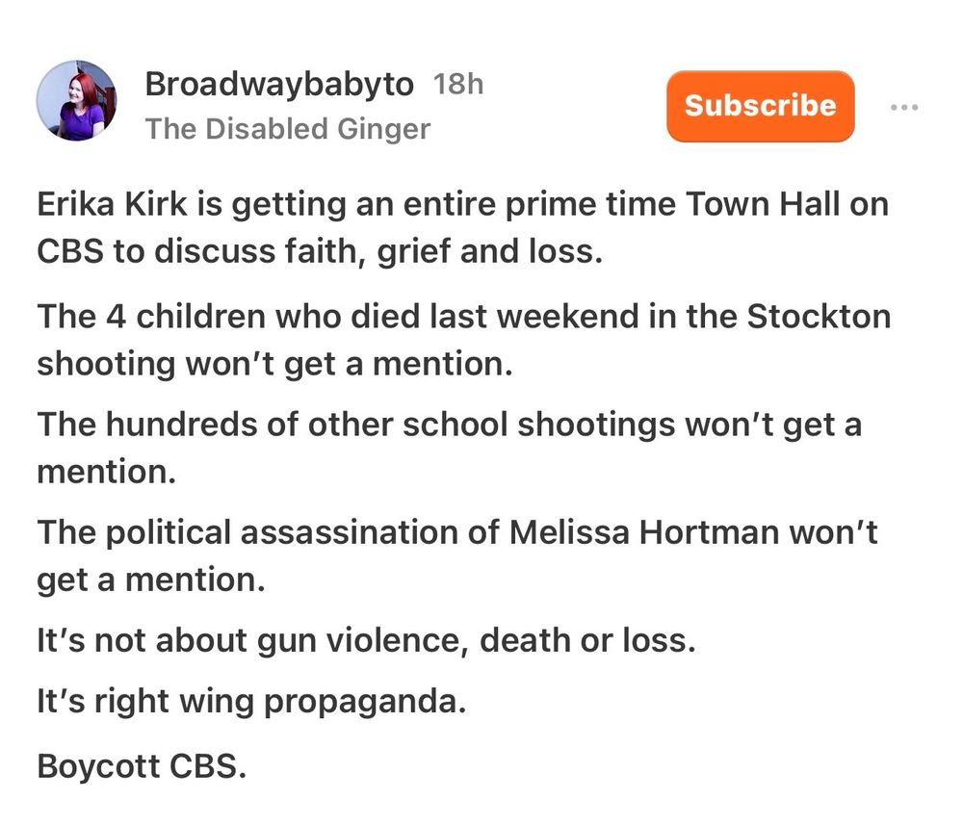The height and width of the screenshot is (825, 963).
Task: Open The Disabled Ginger publication link
Action: pos(287,129)
